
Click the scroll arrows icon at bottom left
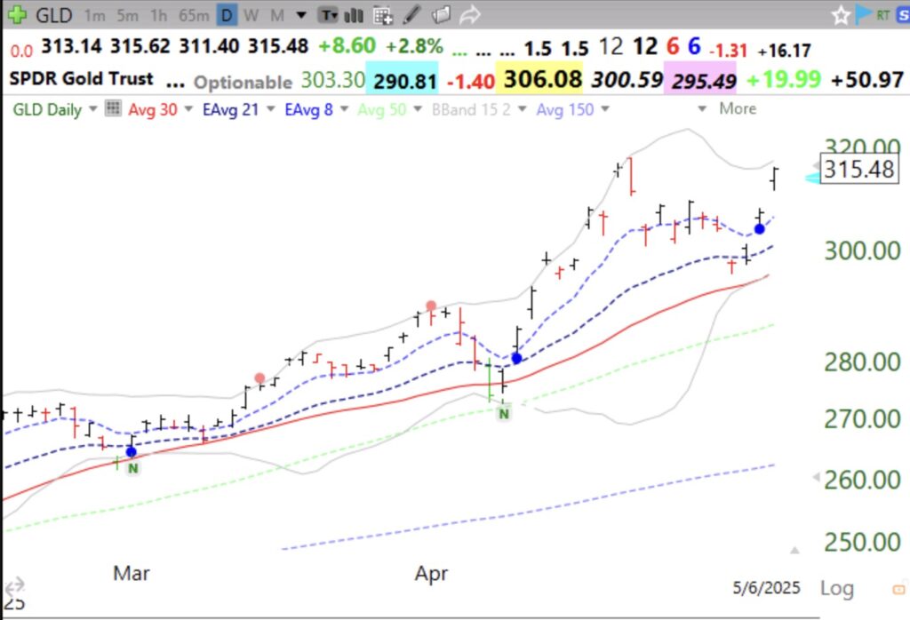tap(15, 585)
